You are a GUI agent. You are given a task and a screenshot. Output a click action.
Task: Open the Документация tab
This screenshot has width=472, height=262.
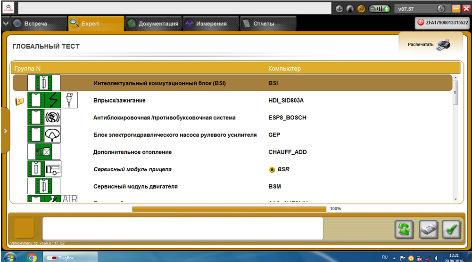click(x=153, y=24)
